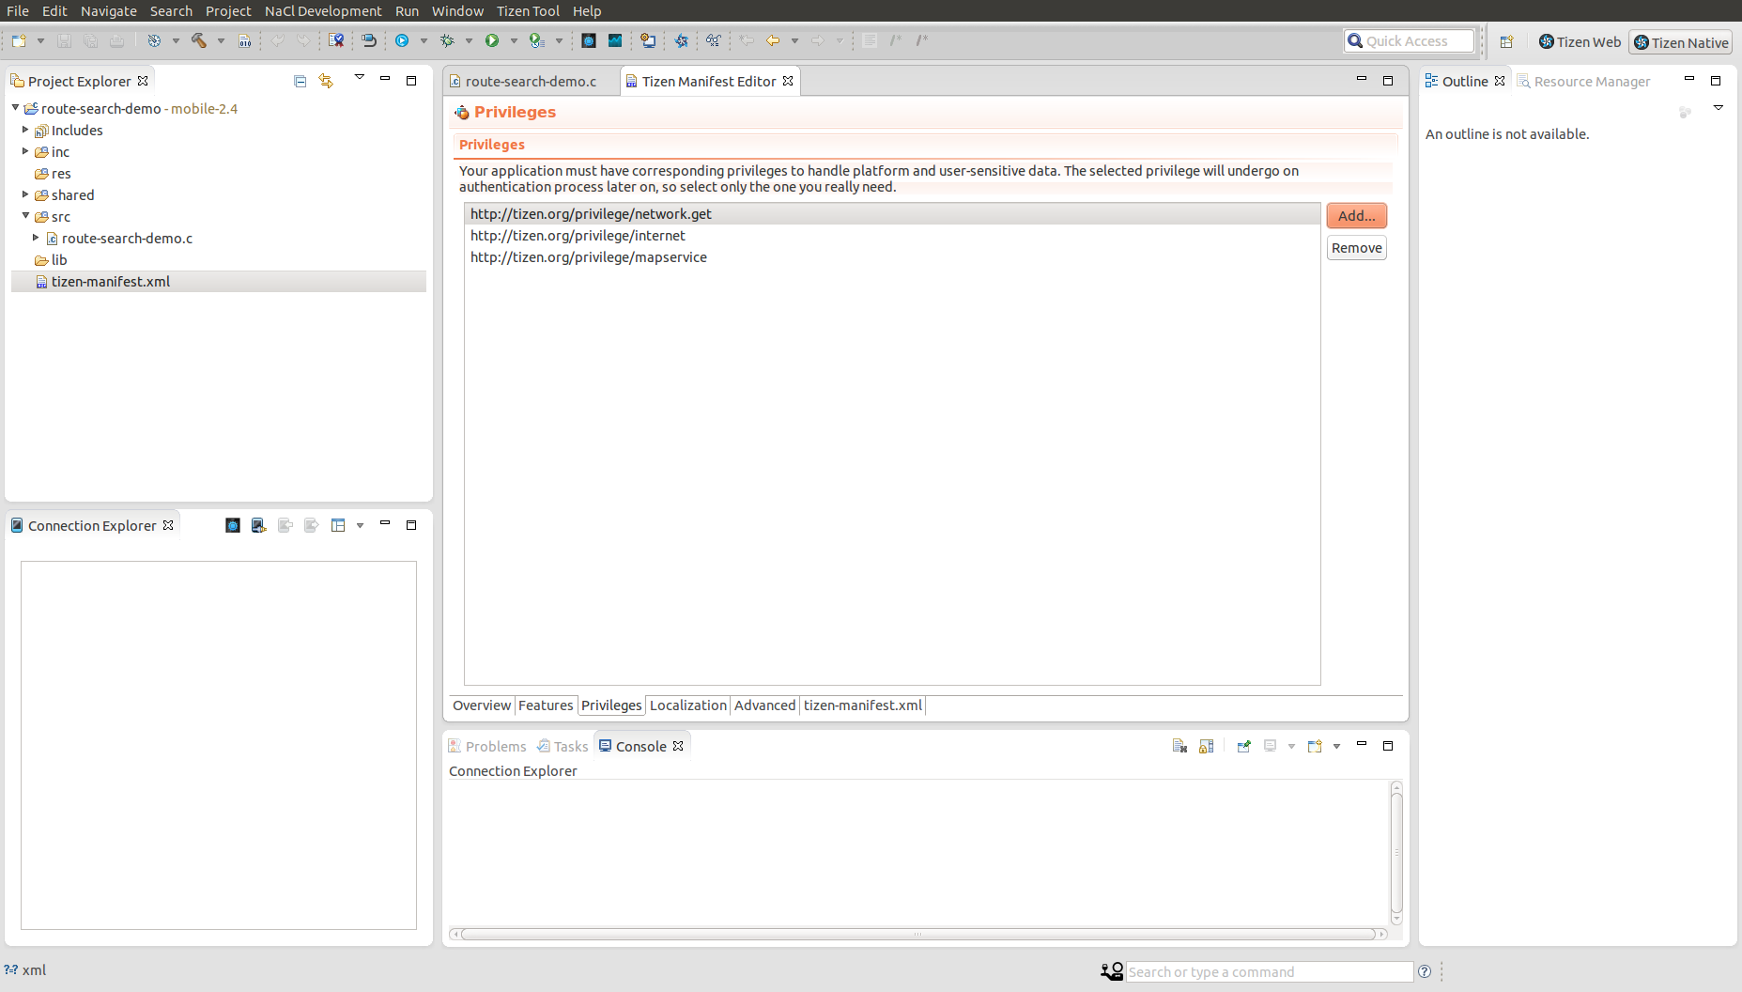This screenshot has height=992, width=1742.
Task: Click the bug Debug icon in toolbar
Action: pyautogui.click(x=447, y=40)
